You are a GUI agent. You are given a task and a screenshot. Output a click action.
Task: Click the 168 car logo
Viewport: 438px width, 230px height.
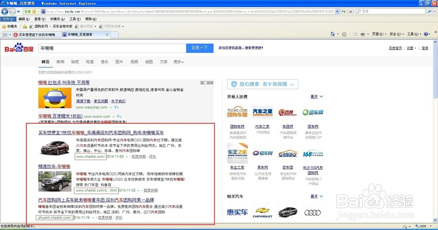click(313, 154)
